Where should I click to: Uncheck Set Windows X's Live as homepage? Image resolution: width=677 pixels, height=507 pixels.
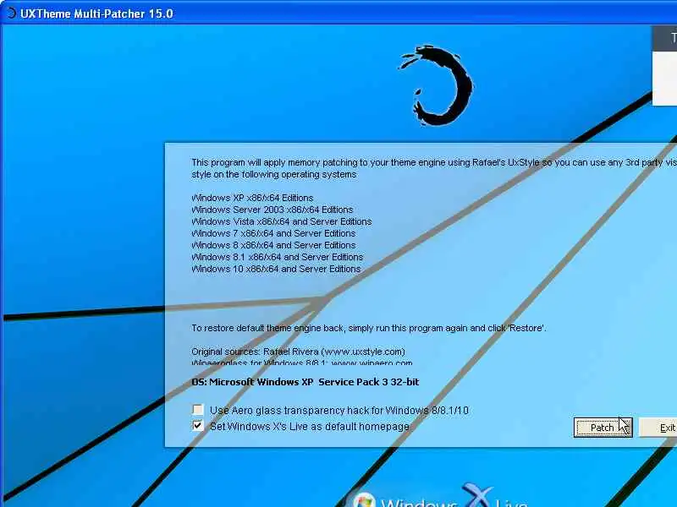tap(198, 426)
